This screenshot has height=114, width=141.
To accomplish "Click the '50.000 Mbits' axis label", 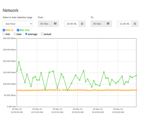I will pos(10,95).
